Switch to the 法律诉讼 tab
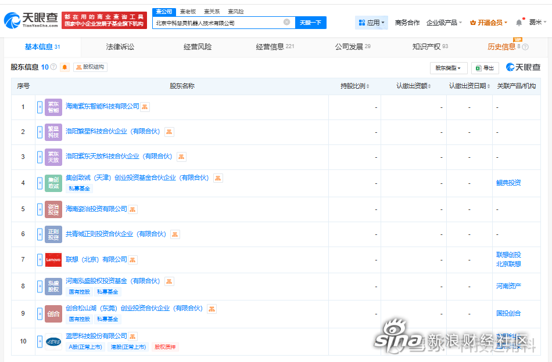Image resolution: width=552 pixels, height=362 pixels. [120, 47]
